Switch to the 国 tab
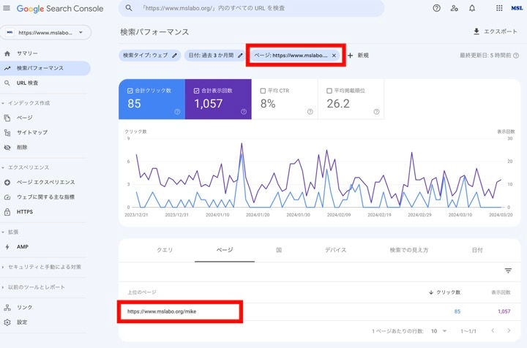 tap(279, 250)
